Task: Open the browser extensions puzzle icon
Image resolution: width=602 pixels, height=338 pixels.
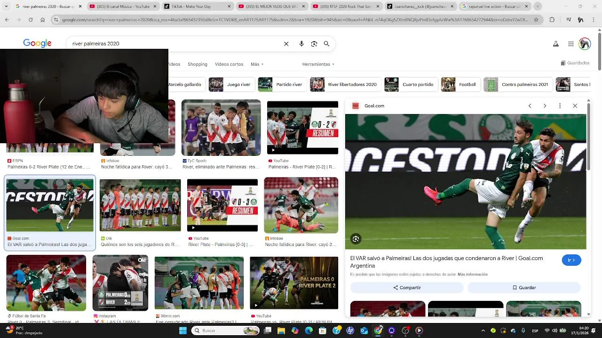Action: 552,20
